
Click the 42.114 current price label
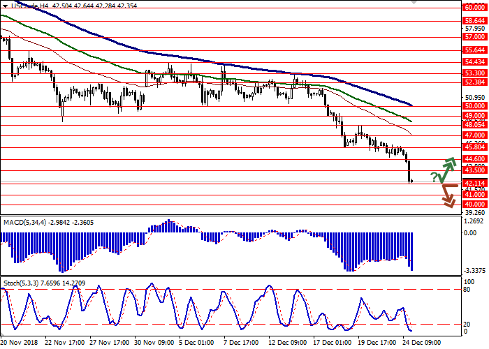pyautogui.click(x=474, y=183)
